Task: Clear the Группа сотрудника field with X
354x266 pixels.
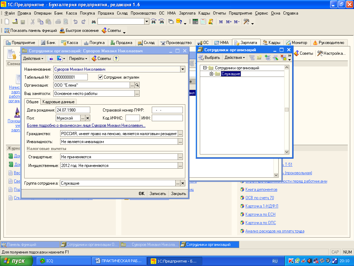Action: point(183,183)
